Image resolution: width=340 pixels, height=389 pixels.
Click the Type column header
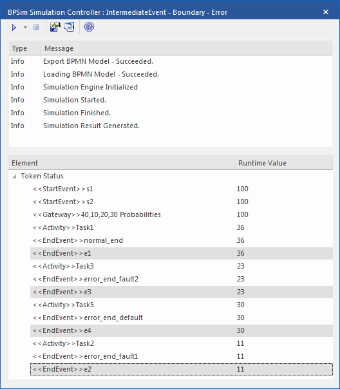pyautogui.click(x=25, y=48)
